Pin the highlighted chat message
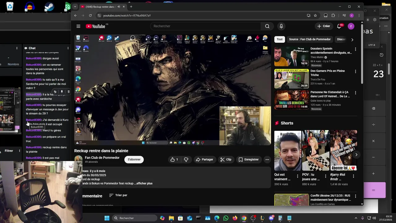 (x=62, y=92)
